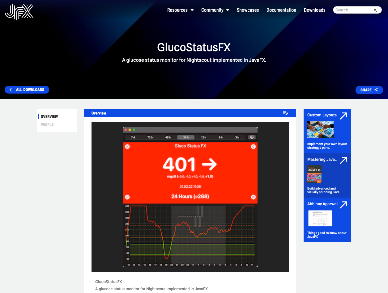Viewport: 388px width, 293px height.
Task: Select the Overview sidebar item
Action: [49, 116]
